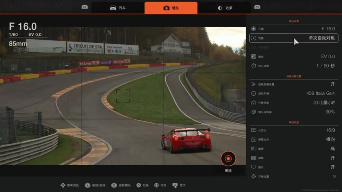Click the 拍摄 label under shutter button
This screenshot has height=192, width=342.
[228, 170]
